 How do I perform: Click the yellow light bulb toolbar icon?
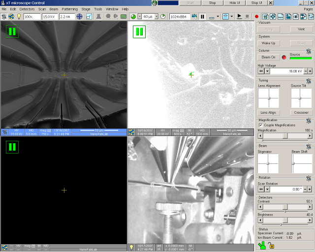point(19,16)
